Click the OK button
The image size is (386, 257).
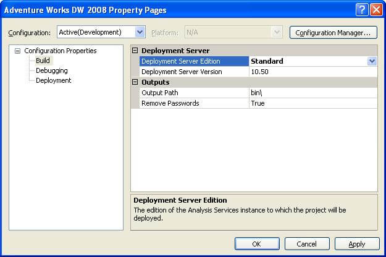pyautogui.click(x=257, y=244)
